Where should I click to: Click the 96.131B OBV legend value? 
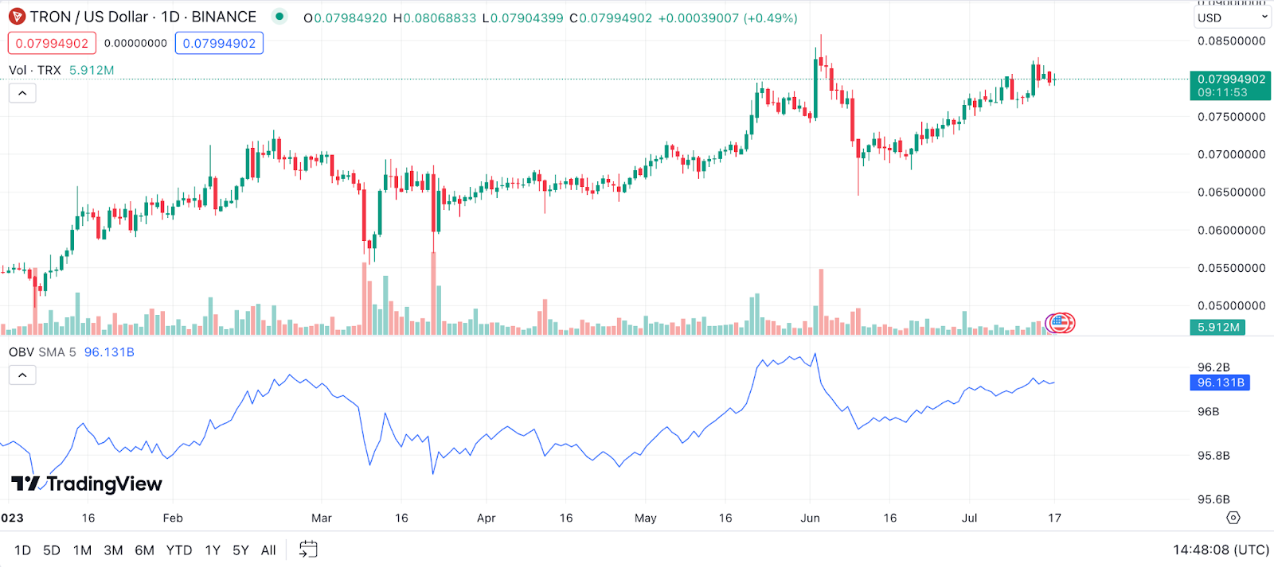click(109, 352)
